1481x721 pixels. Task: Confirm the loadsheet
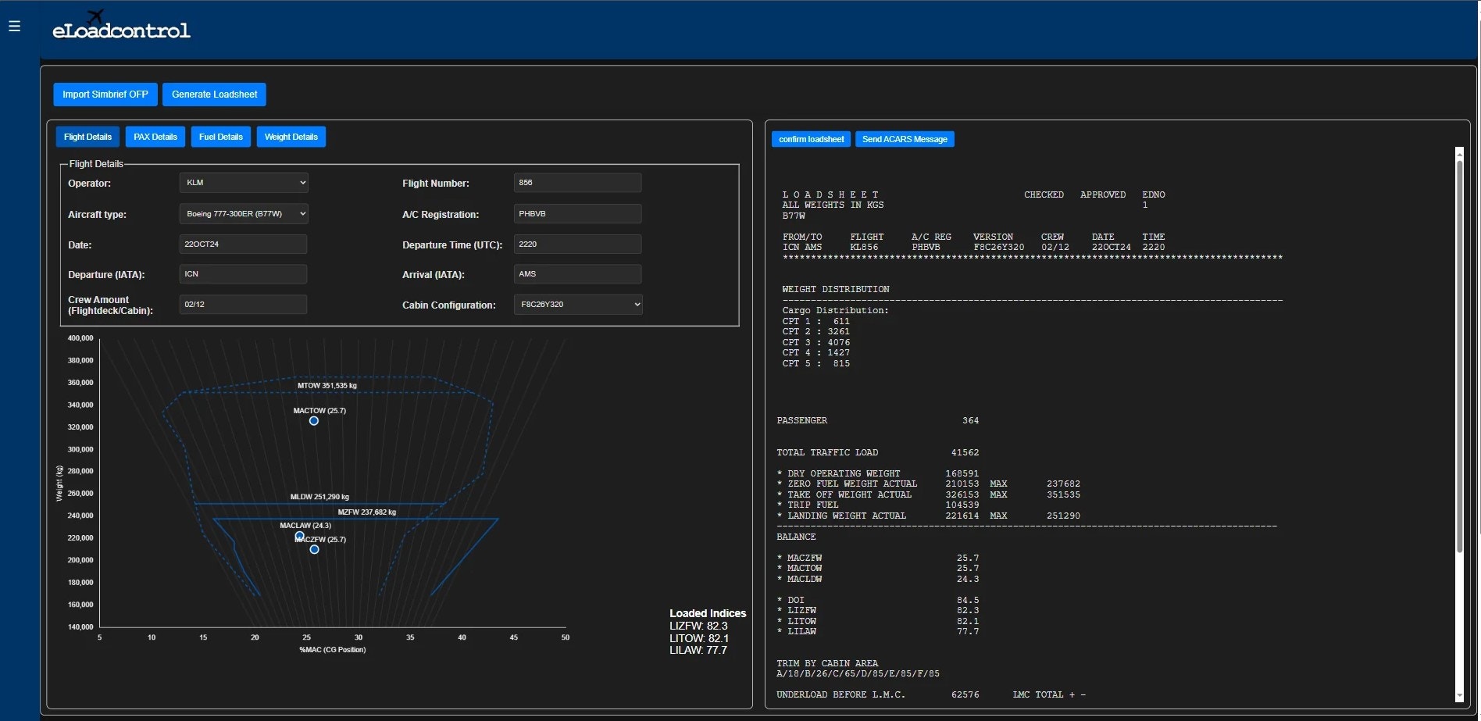tap(811, 139)
